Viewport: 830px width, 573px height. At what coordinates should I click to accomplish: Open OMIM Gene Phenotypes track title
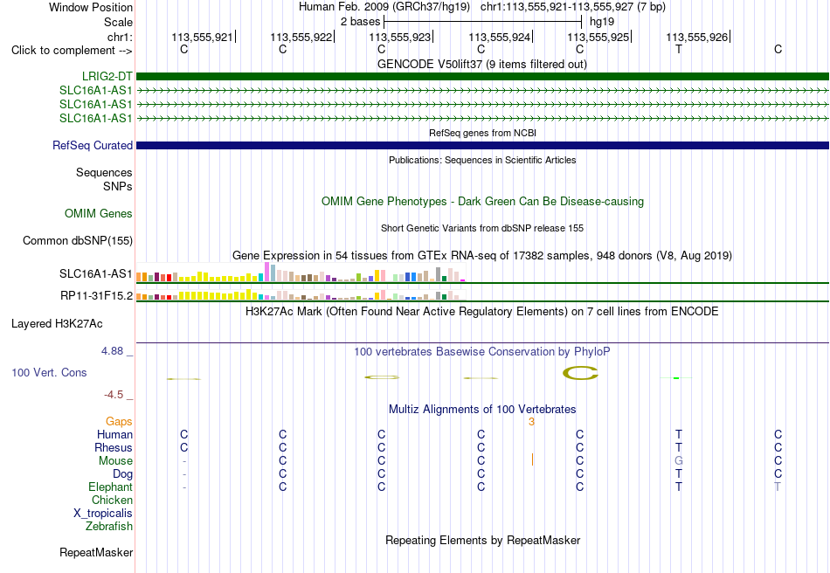point(482,202)
